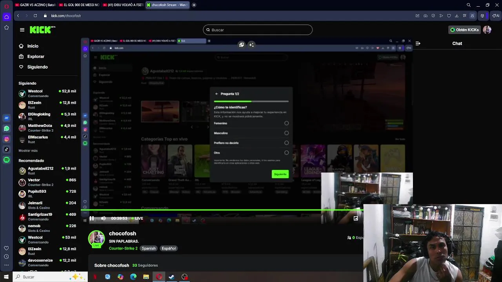Screen dimensions: 502x282
Task: Open Instagram in the Opera sidebar
Action: 6,139
